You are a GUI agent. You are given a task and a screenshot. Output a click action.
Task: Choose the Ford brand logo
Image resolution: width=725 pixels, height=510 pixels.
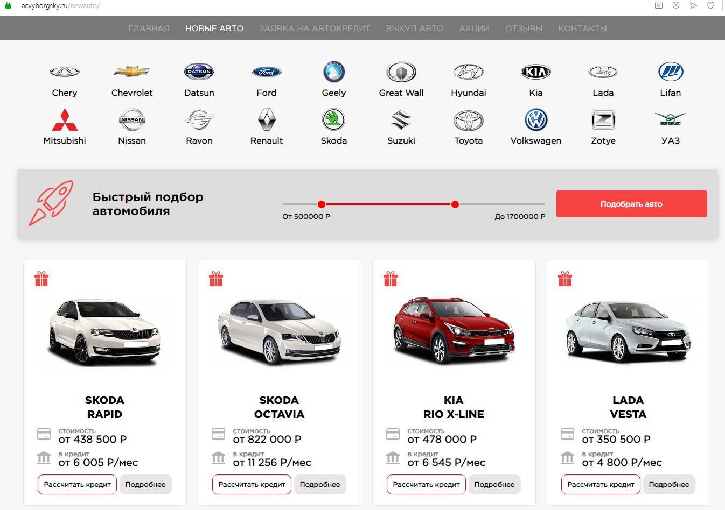click(267, 72)
